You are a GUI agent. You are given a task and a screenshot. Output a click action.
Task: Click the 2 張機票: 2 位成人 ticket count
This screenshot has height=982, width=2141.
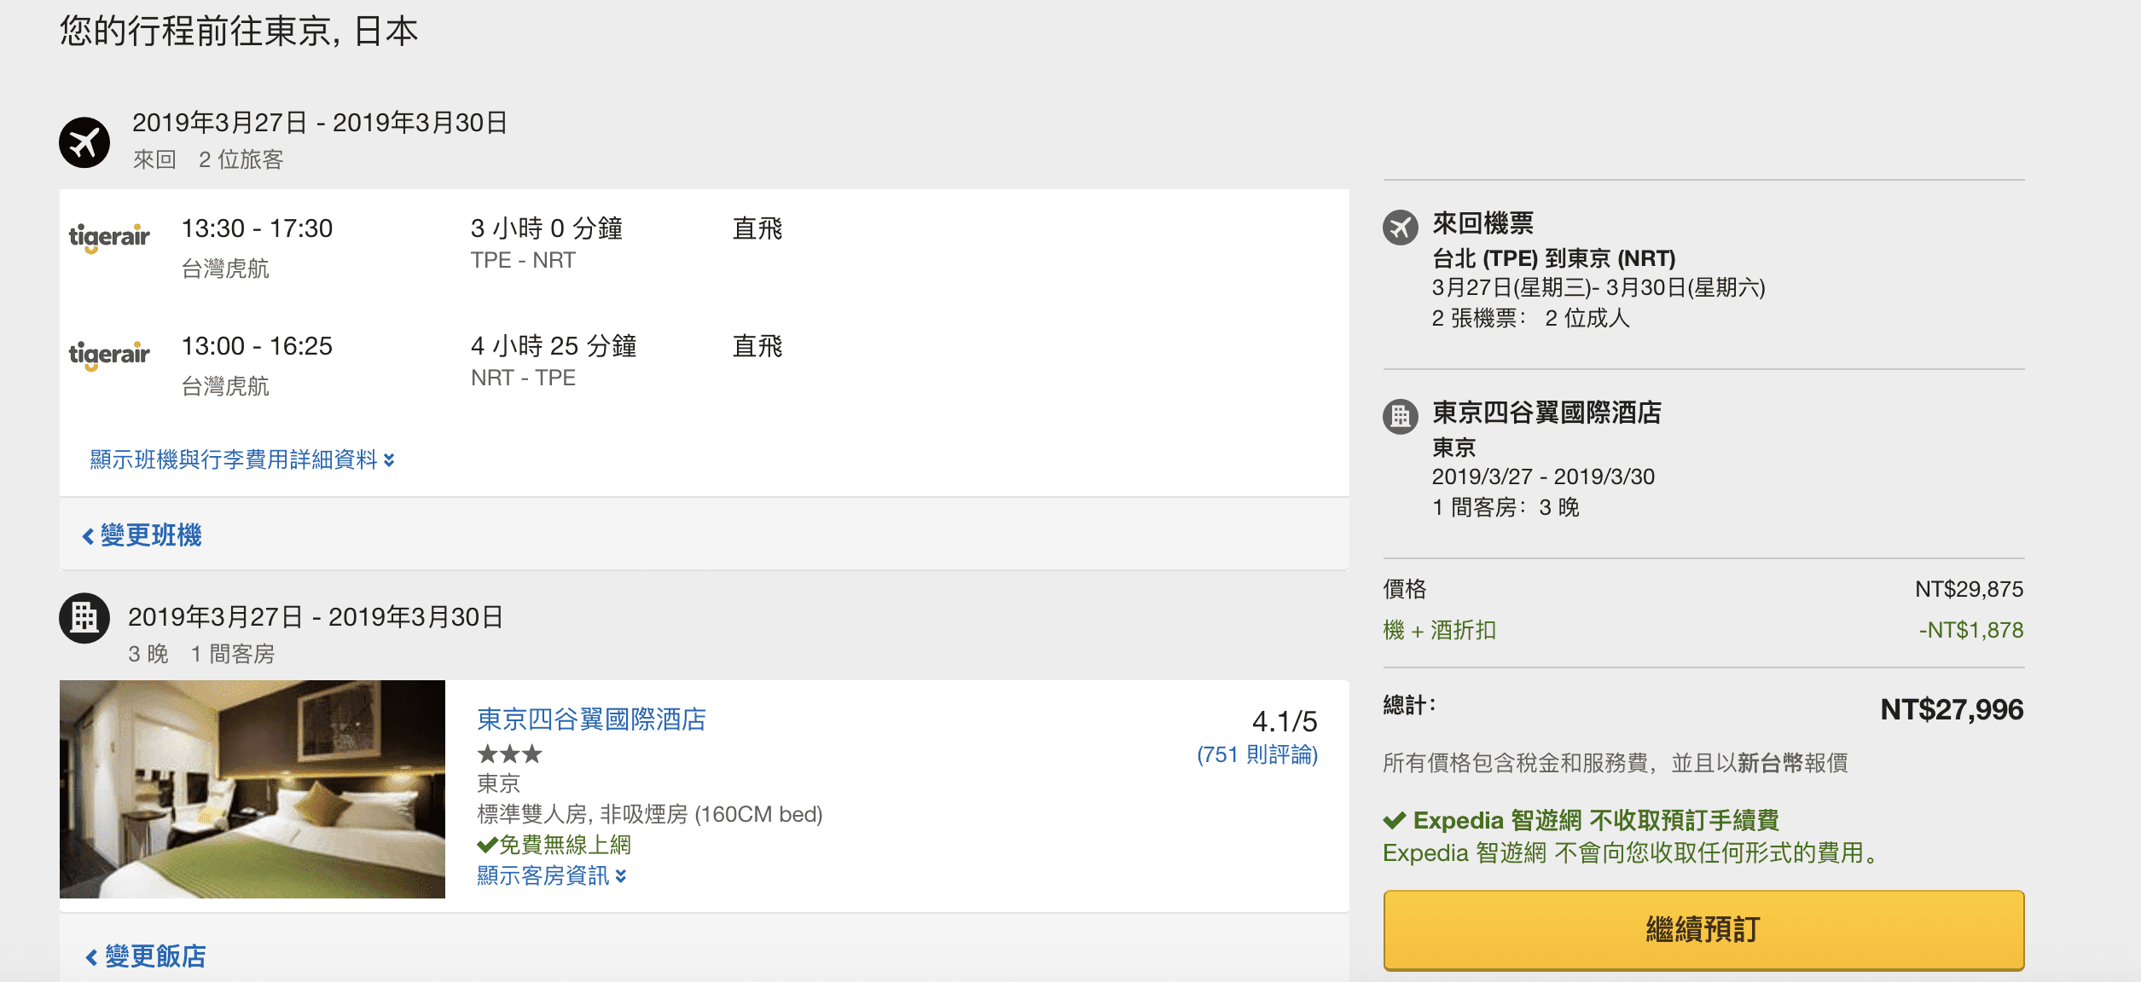coord(1531,318)
